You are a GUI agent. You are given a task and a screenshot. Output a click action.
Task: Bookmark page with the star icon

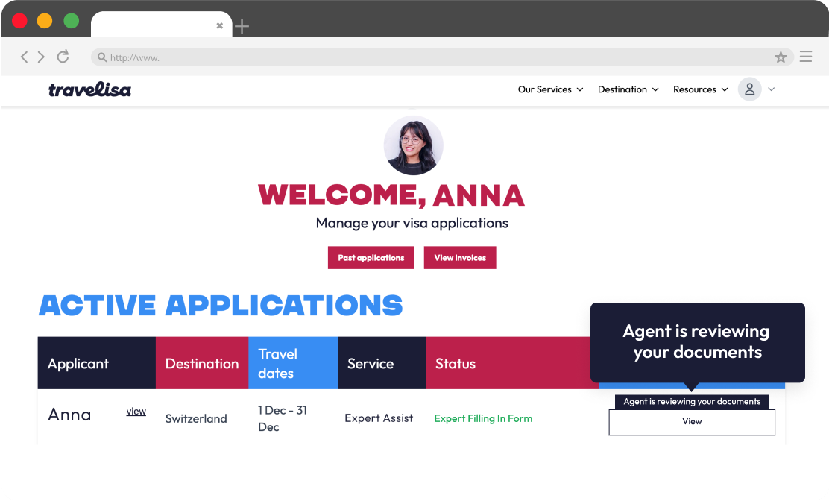click(781, 57)
